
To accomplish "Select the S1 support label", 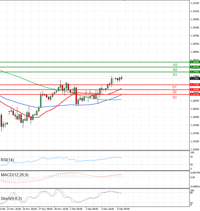I will coord(174,87).
